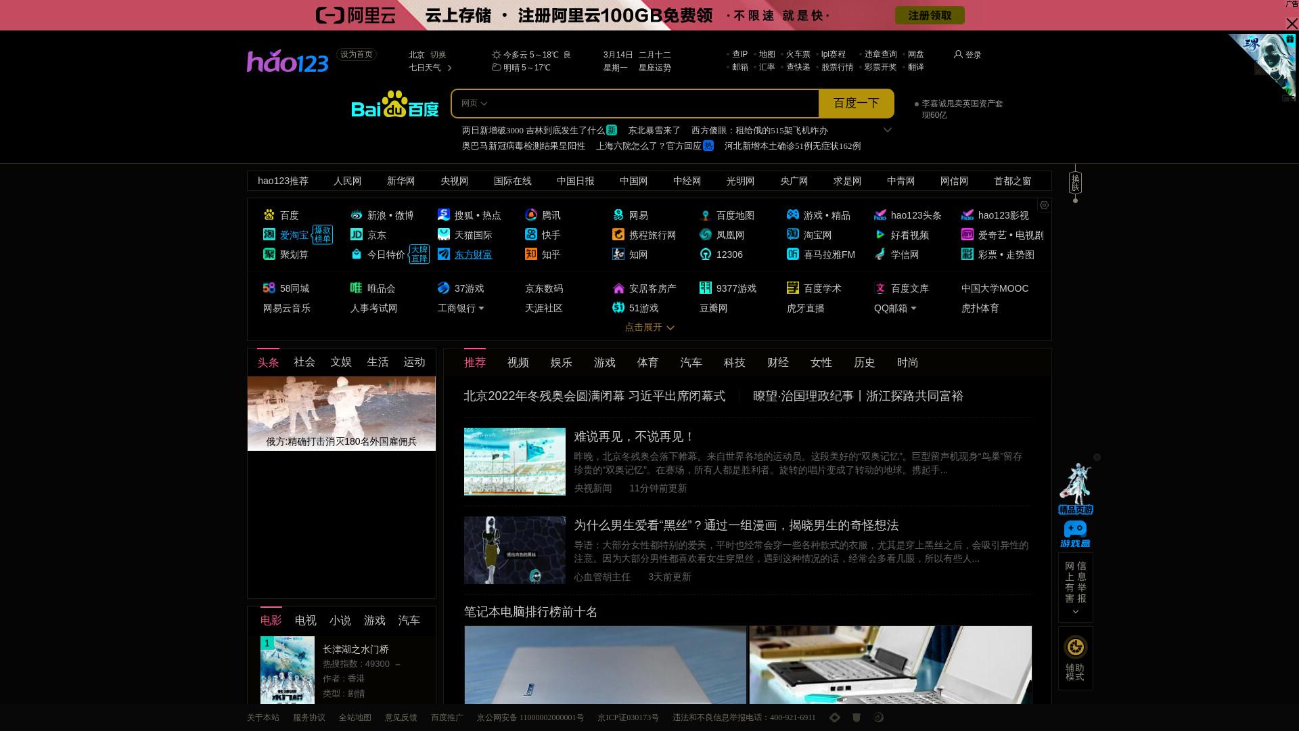Viewport: 1299px width, 731px height.
Task: Click the 凤凰网 icon
Action: point(706,235)
